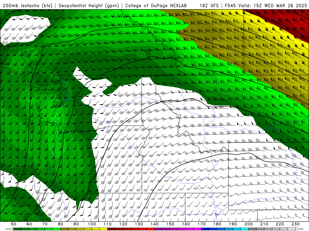This screenshot has width=309, height=231.
Task: Click the '140' label on the color scale
Action: click(154, 224)
